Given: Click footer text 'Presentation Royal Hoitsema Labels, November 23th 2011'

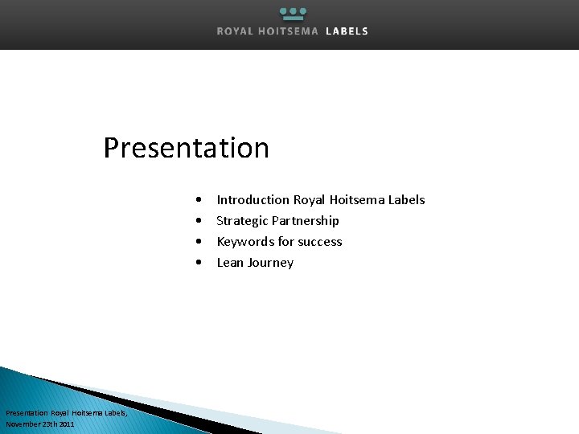Looking at the screenshot, I should click(x=67, y=419).
